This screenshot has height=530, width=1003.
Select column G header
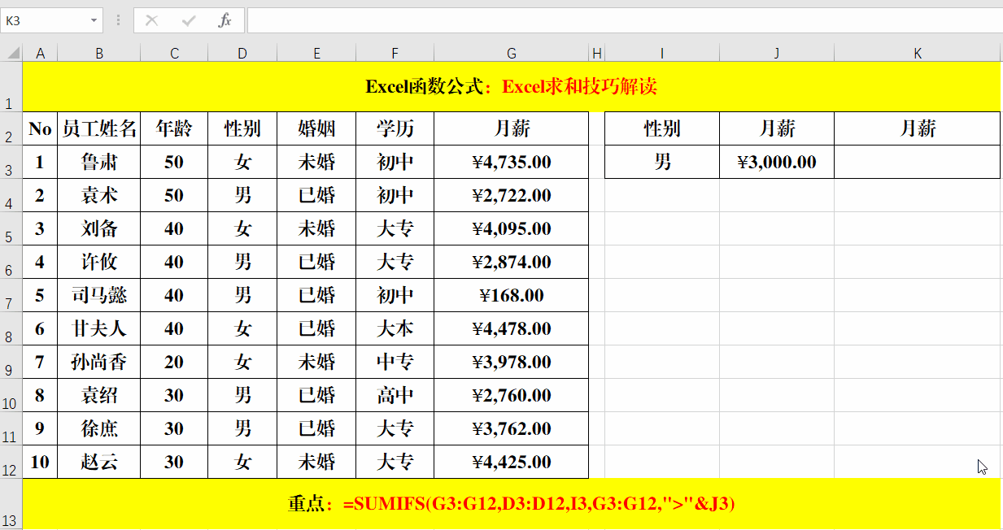click(x=511, y=53)
